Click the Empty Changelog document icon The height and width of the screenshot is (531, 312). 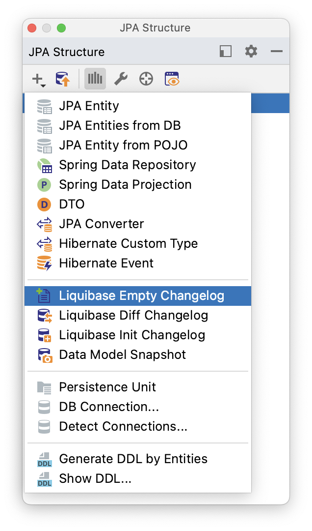tap(43, 295)
